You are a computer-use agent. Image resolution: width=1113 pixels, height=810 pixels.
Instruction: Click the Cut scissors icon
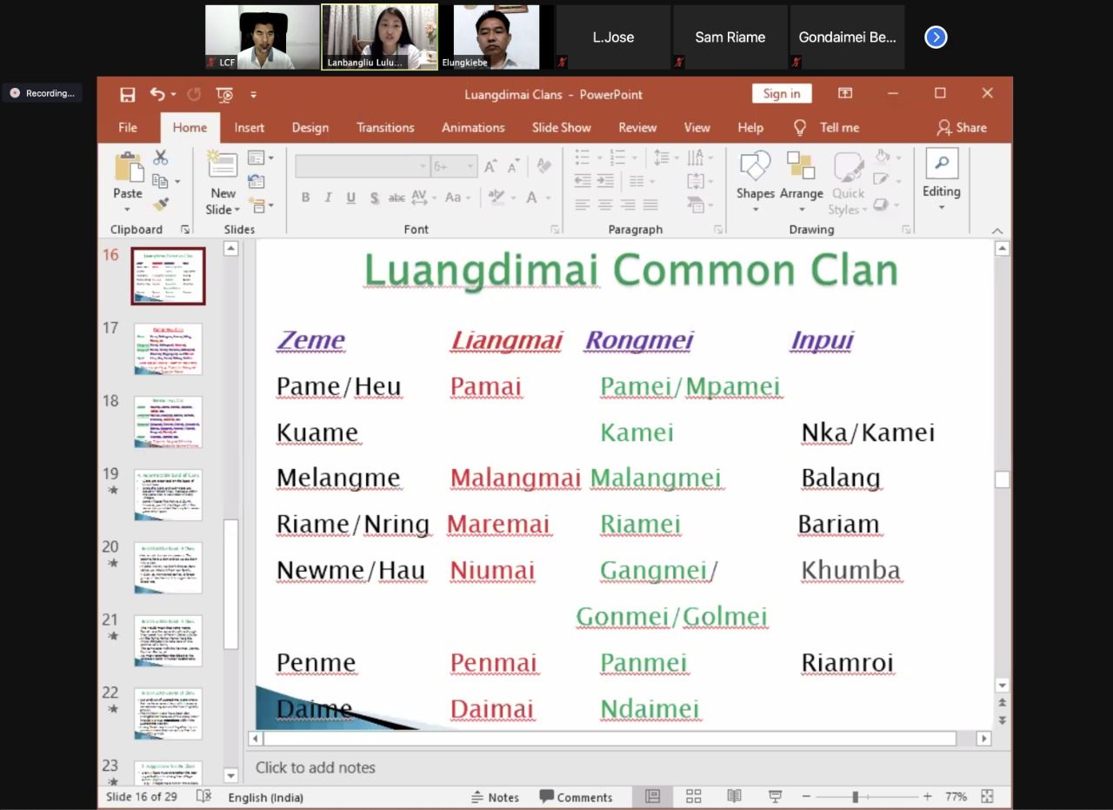click(160, 157)
